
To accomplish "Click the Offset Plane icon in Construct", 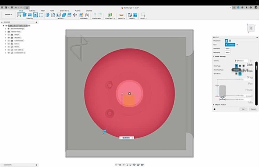I will 110,15.
